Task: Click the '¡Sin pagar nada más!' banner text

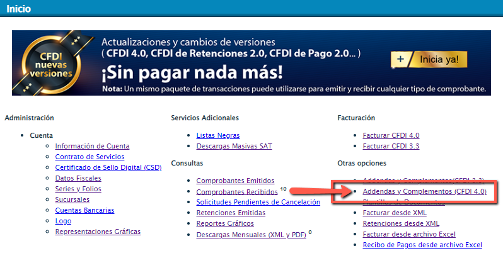Action: click(192, 72)
